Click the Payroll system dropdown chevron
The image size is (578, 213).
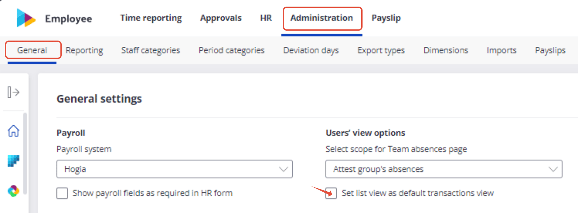(283, 169)
